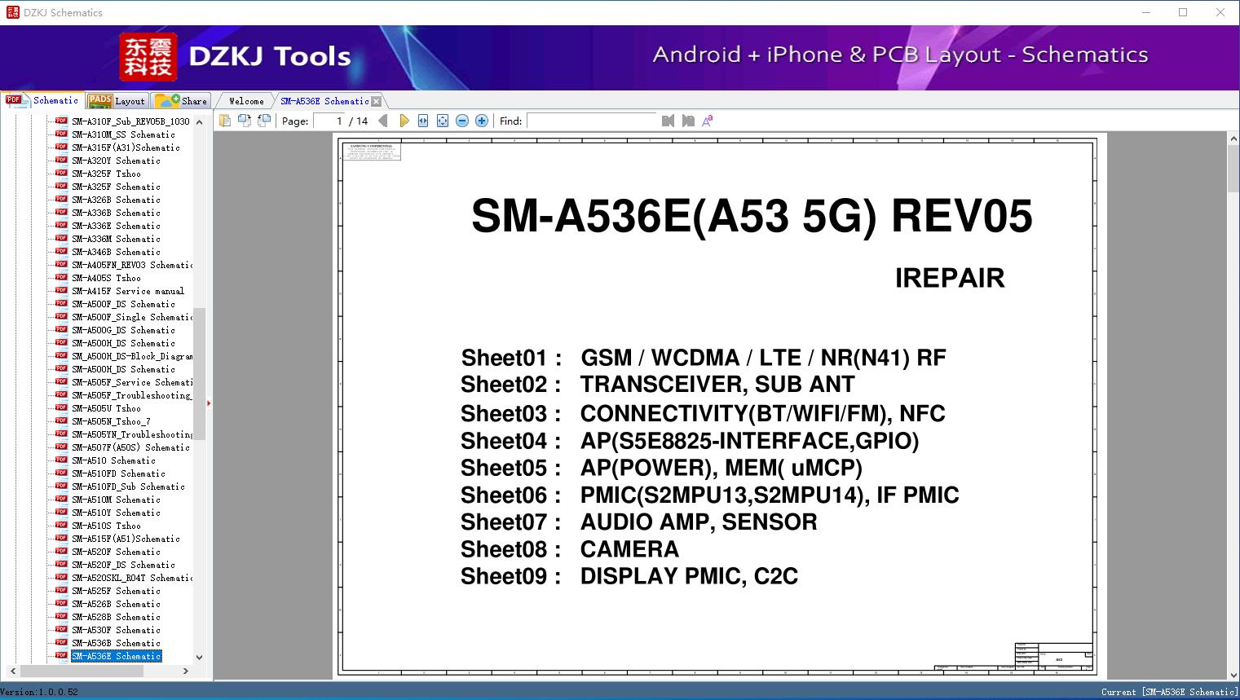Toggle the match case search icon
Viewport: 1240px width, 700px height.
(708, 121)
